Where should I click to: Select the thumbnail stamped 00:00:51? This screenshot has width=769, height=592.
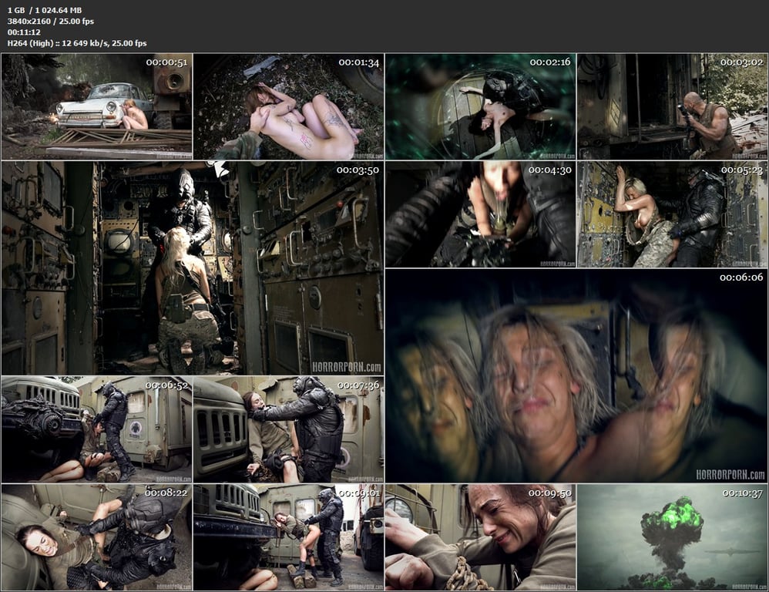point(96,106)
